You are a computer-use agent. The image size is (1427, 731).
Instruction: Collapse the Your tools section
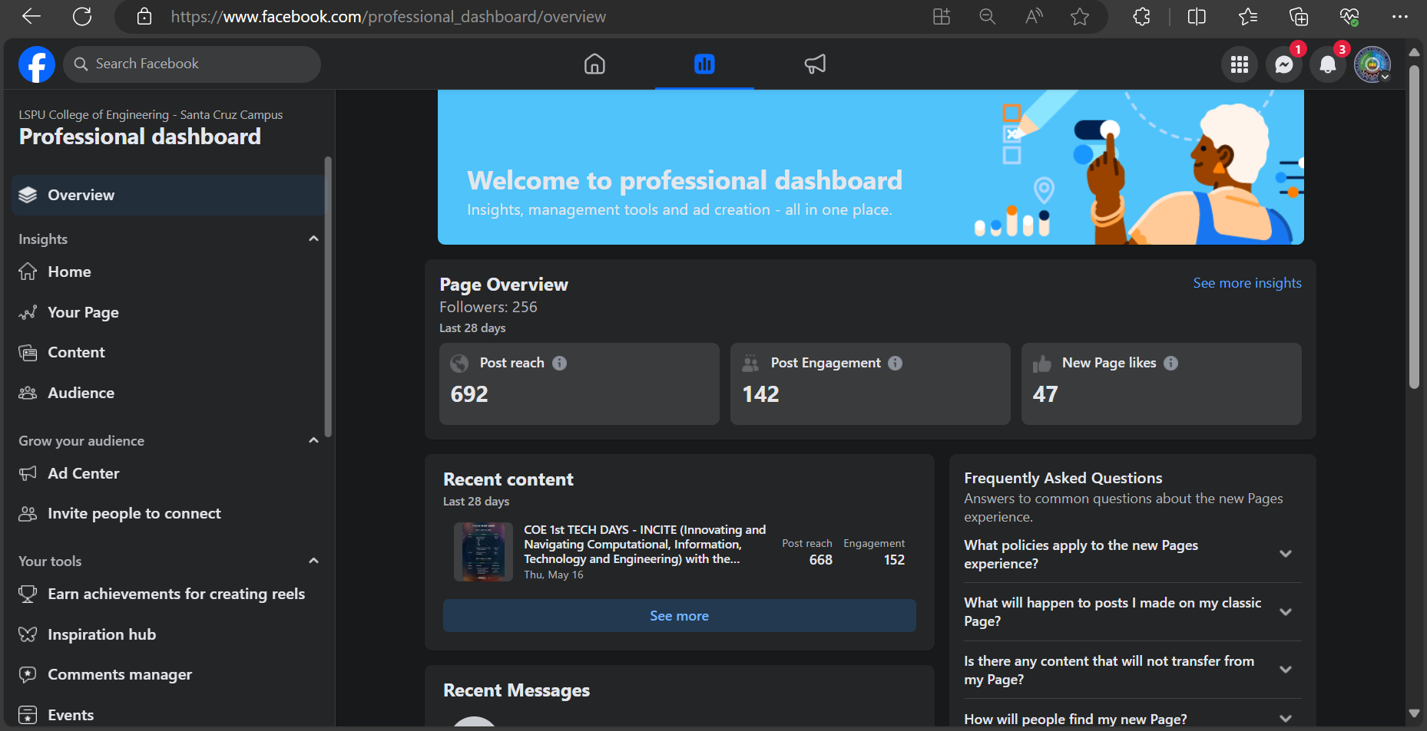click(x=313, y=561)
